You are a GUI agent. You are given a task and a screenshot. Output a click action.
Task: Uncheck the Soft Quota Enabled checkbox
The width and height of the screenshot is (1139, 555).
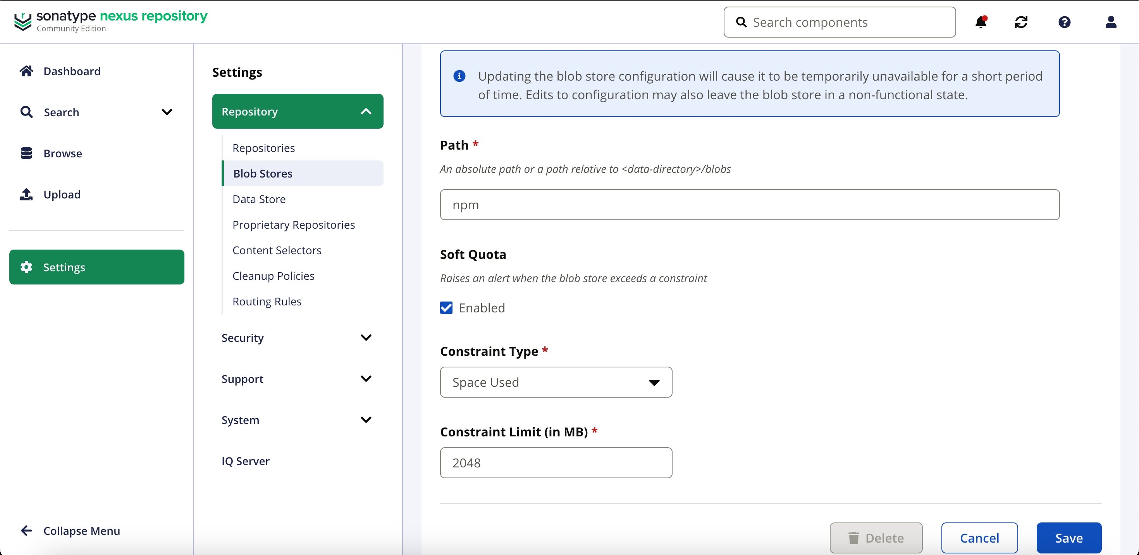point(446,308)
